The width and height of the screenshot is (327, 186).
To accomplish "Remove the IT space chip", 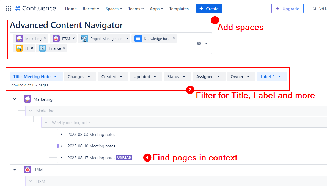I will pos(32,48).
